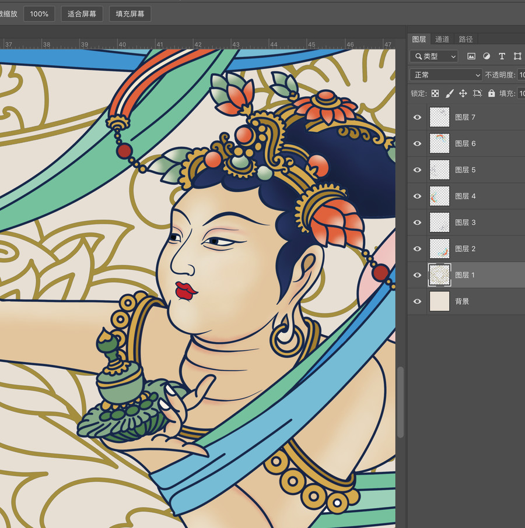Image resolution: width=525 pixels, height=528 pixels.
Task: Select the 图层 6 thumbnail
Action: [x=439, y=143]
